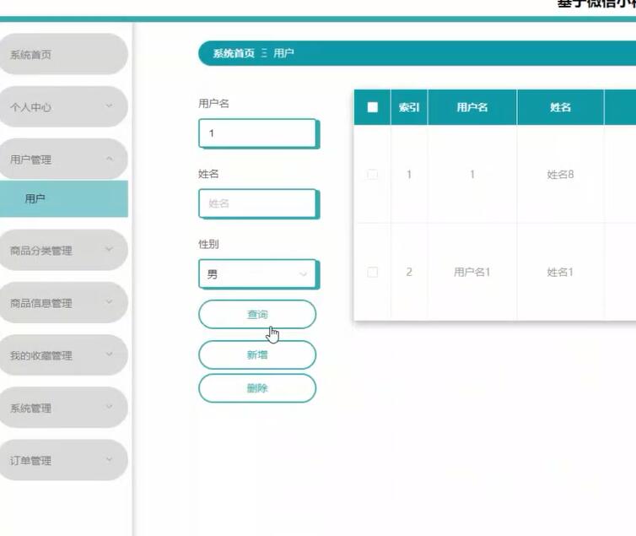Expand the 个人中心 sidebar menu
This screenshot has height=536, width=636.
62,107
